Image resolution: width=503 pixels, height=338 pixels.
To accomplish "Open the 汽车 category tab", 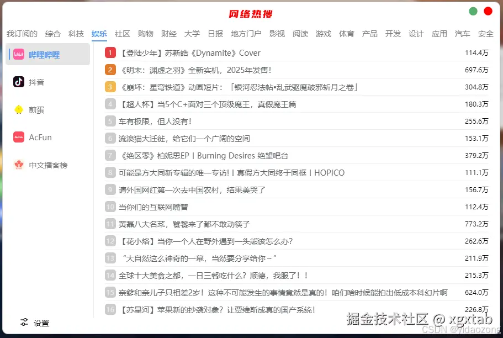I will click(x=463, y=34).
